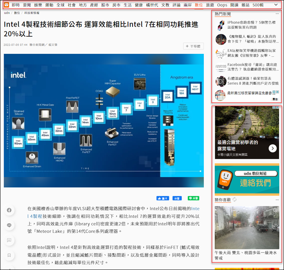Open the 房市 section
Image resolution: width=284 pixels, height=270 pixels.
[x=116, y=5]
